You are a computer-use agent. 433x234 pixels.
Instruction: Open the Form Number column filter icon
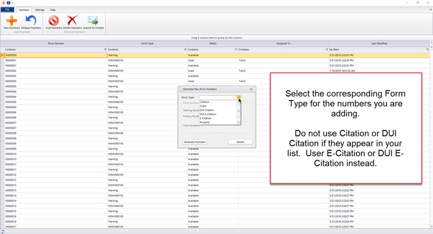coord(105,50)
